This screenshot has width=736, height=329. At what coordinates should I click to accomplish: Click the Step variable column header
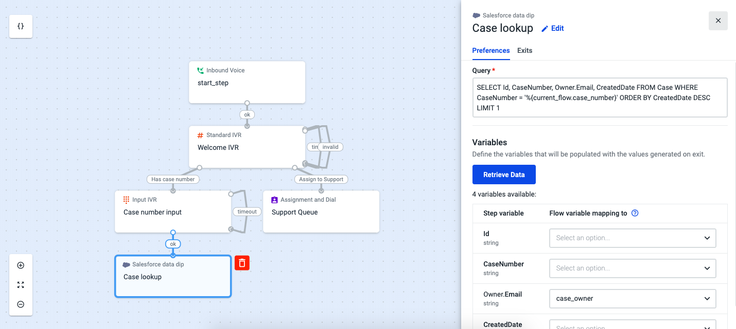(503, 213)
